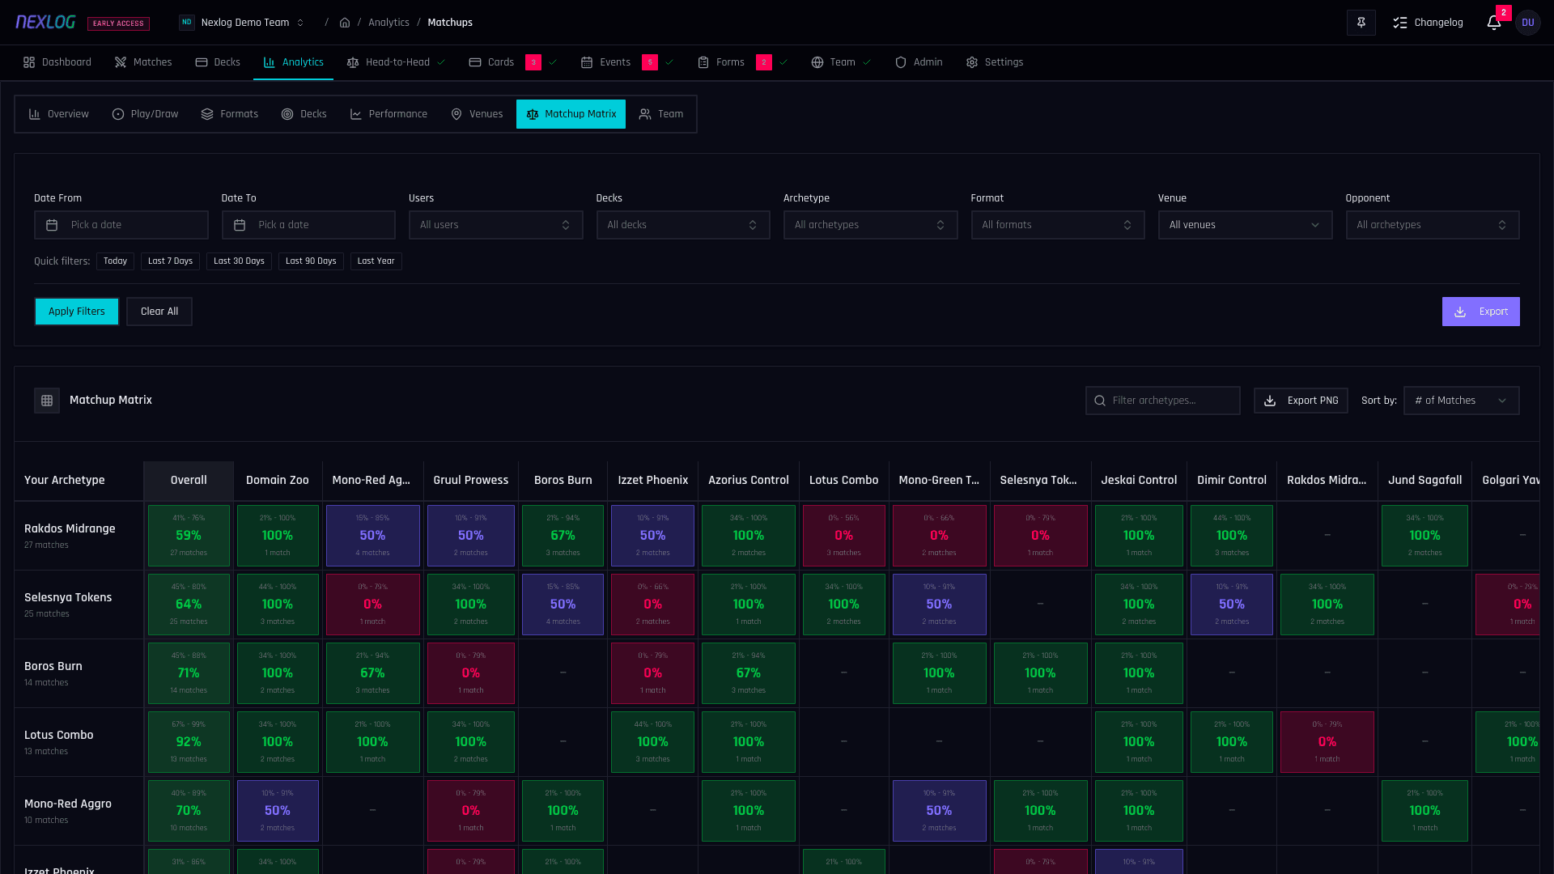Open the notifications bell
This screenshot has height=874, width=1554.
click(1493, 23)
